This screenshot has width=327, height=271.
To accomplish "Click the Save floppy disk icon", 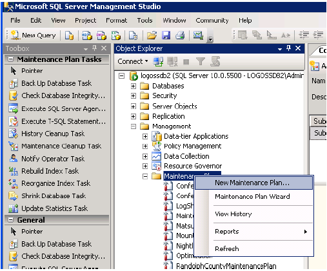I will 166,35.
